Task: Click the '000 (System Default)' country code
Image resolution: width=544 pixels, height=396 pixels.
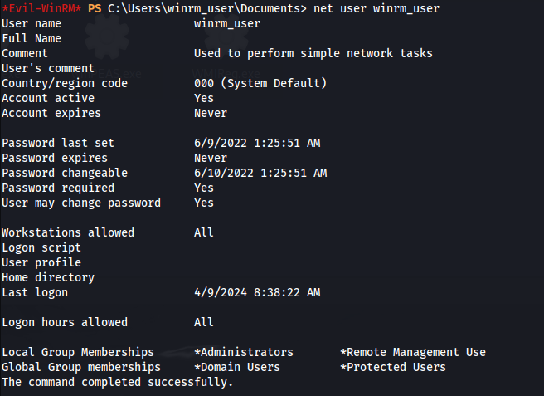Action: coord(260,83)
